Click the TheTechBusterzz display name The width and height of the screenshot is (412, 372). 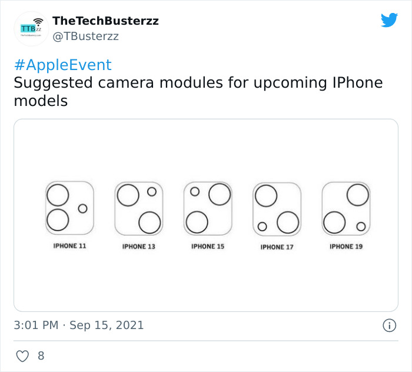[x=105, y=21]
